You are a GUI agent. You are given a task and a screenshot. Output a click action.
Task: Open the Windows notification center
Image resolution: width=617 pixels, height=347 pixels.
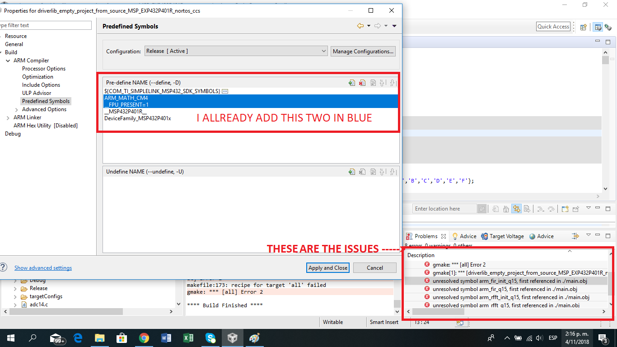point(602,338)
